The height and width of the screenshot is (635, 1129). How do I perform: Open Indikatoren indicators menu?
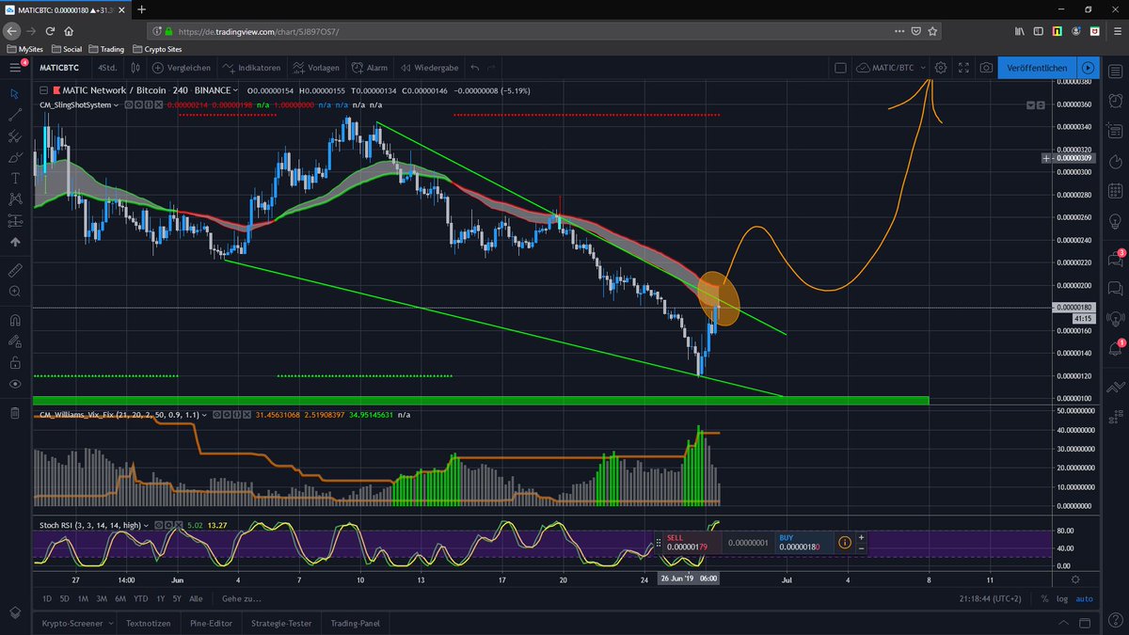tap(252, 68)
